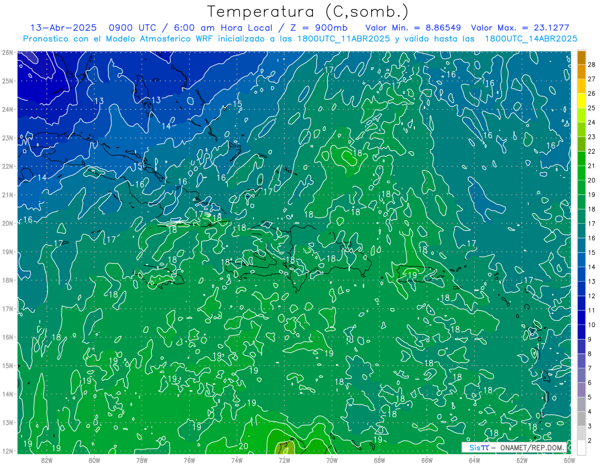
Task: Click the "82W" longitude axis label
Action: (46, 460)
